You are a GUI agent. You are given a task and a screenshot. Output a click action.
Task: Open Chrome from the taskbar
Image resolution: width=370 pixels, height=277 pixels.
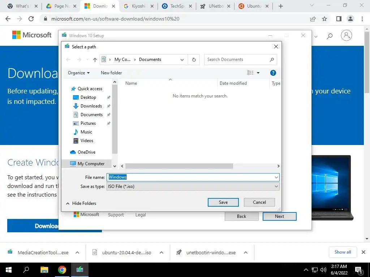(62, 270)
